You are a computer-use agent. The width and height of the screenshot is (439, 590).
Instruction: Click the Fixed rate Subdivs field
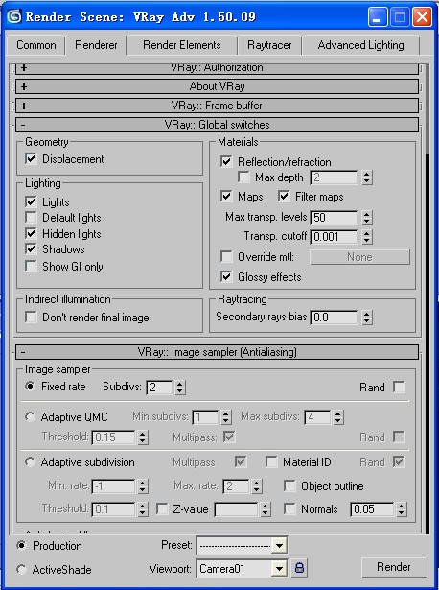pos(159,388)
